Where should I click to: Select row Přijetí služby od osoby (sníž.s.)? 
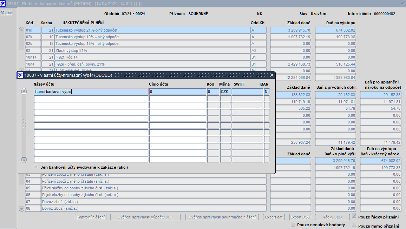click(154, 195)
